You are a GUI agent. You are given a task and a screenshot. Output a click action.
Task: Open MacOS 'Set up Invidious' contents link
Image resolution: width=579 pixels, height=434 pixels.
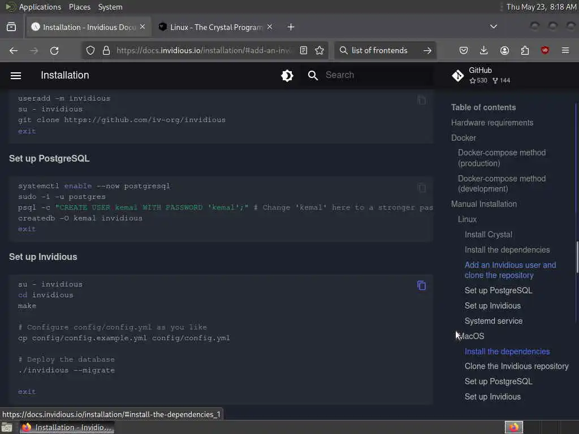(x=492, y=397)
